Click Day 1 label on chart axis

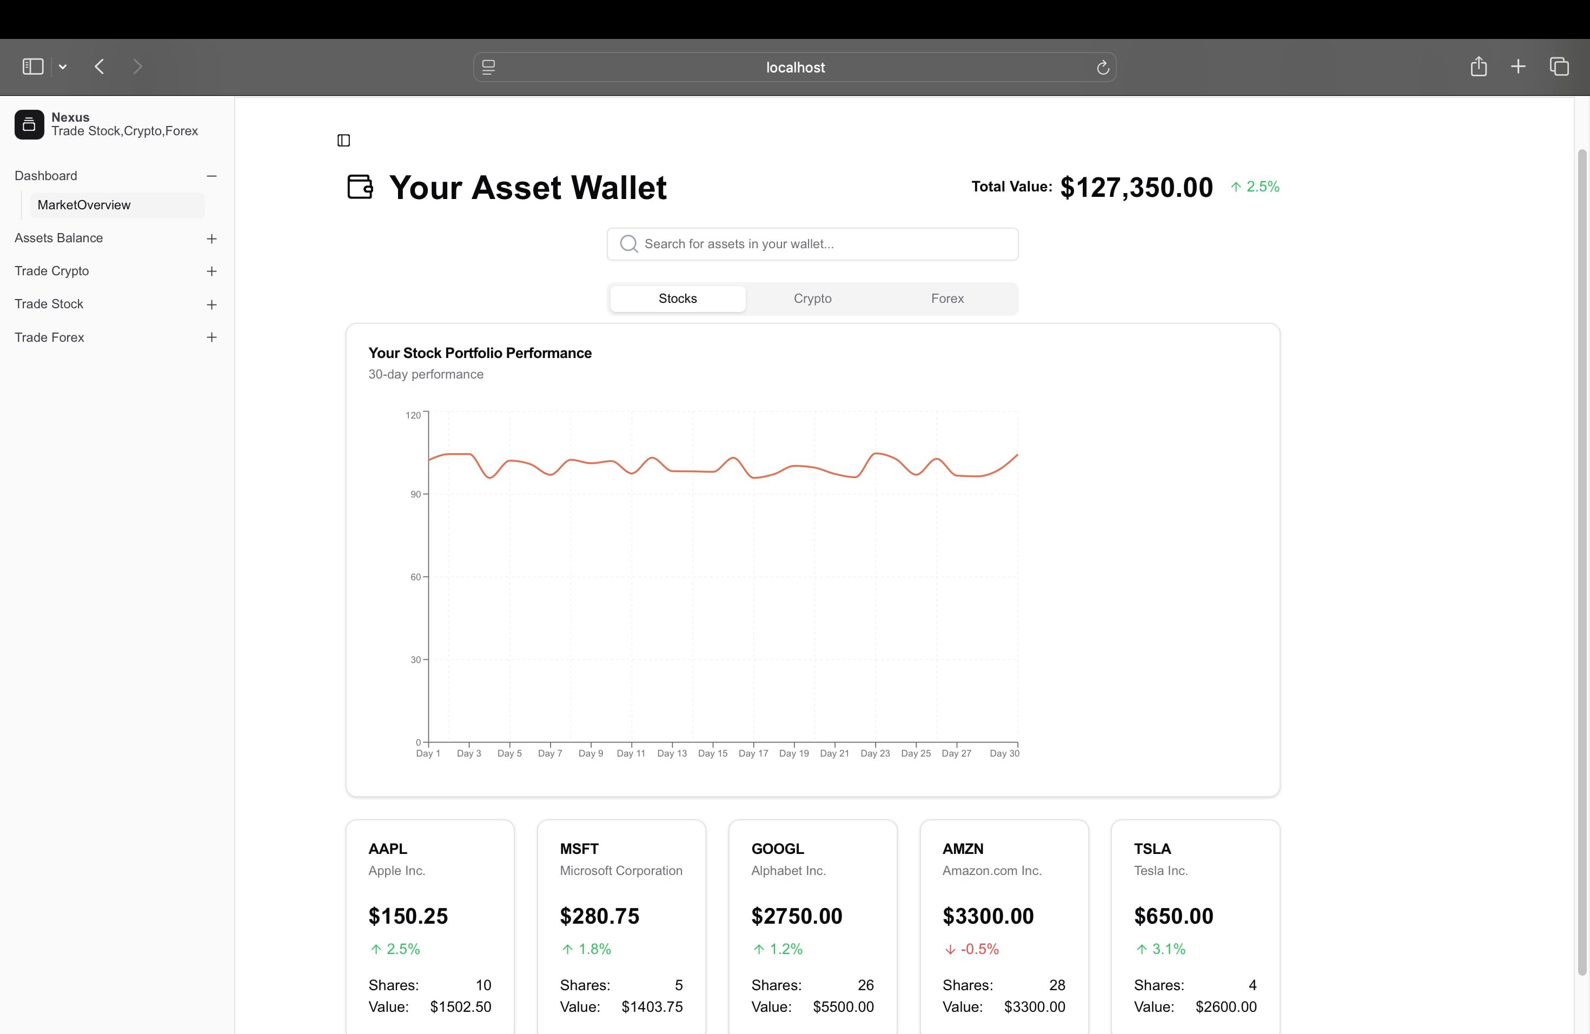pyautogui.click(x=428, y=753)
